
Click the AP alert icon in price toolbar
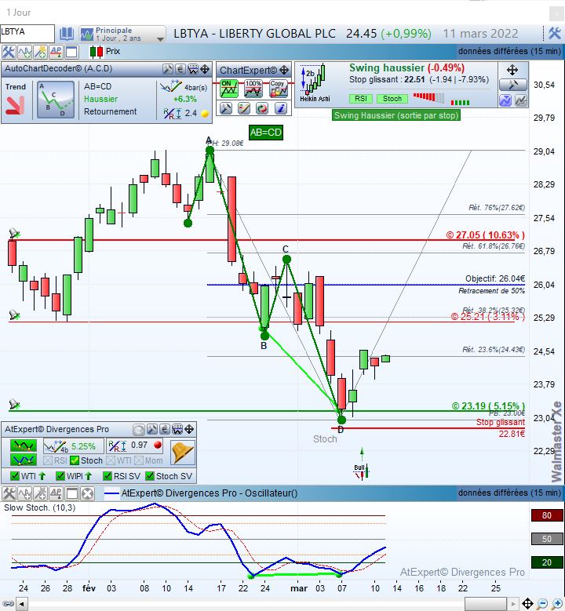[56, 52]
